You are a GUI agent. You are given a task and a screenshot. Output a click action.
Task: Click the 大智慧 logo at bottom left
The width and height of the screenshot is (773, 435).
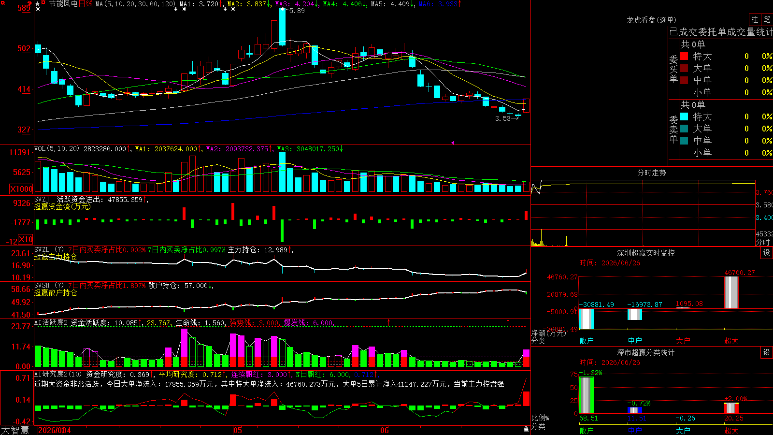click(15, 430)
